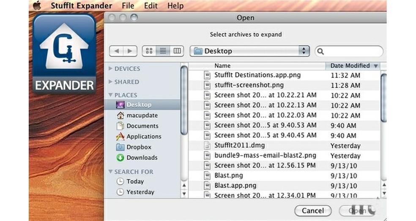The height and width of the screenshot is (221, 416).
Task: Select macupdate home folder in sidebar
Action: click(x=142, y=116)
